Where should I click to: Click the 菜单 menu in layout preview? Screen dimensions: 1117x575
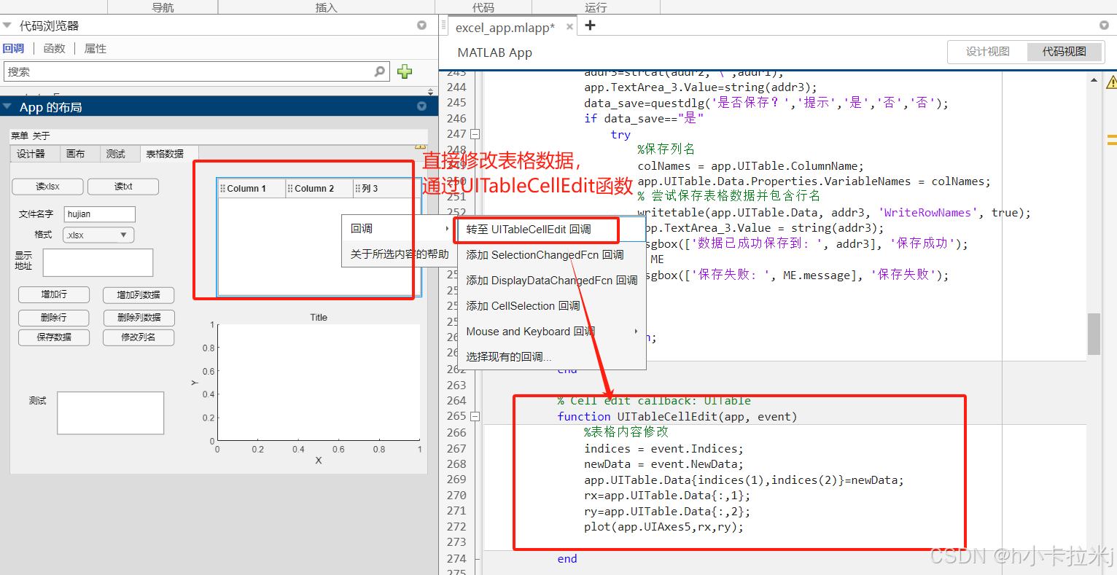20,136
